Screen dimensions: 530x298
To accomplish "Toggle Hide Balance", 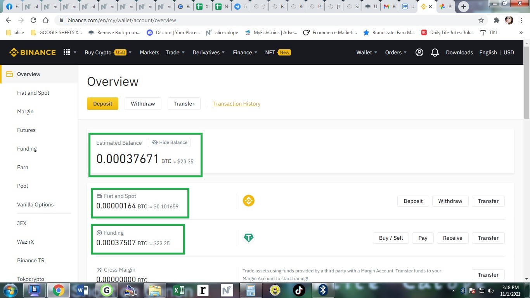I will point(169,142).
